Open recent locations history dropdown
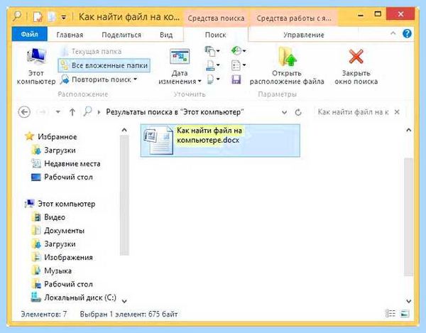The image size is (426, 333). pos(58,112)
